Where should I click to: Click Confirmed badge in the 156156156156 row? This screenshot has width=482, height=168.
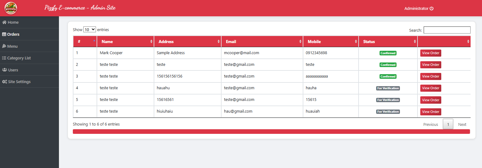tap(388, 76)
